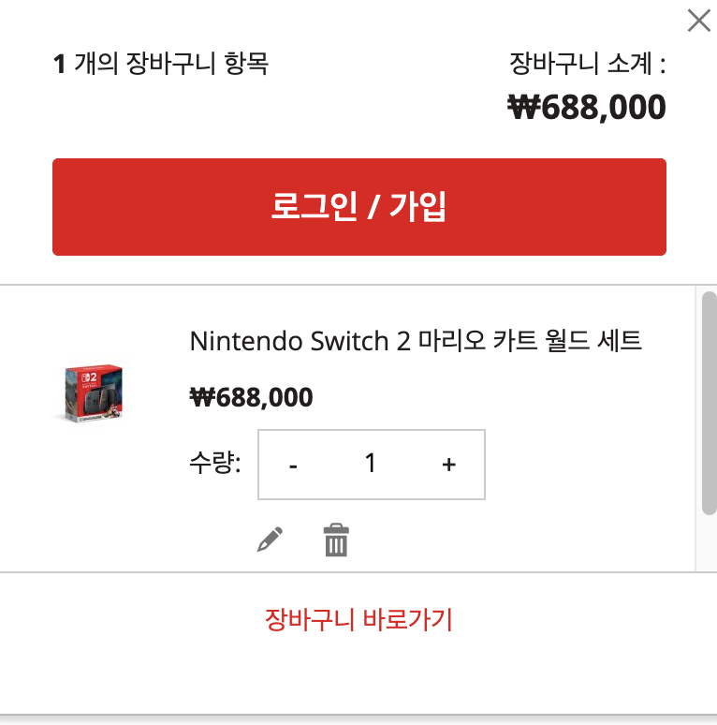
Task: Click the quantity value field showing 1
Action: pos(371,464)
